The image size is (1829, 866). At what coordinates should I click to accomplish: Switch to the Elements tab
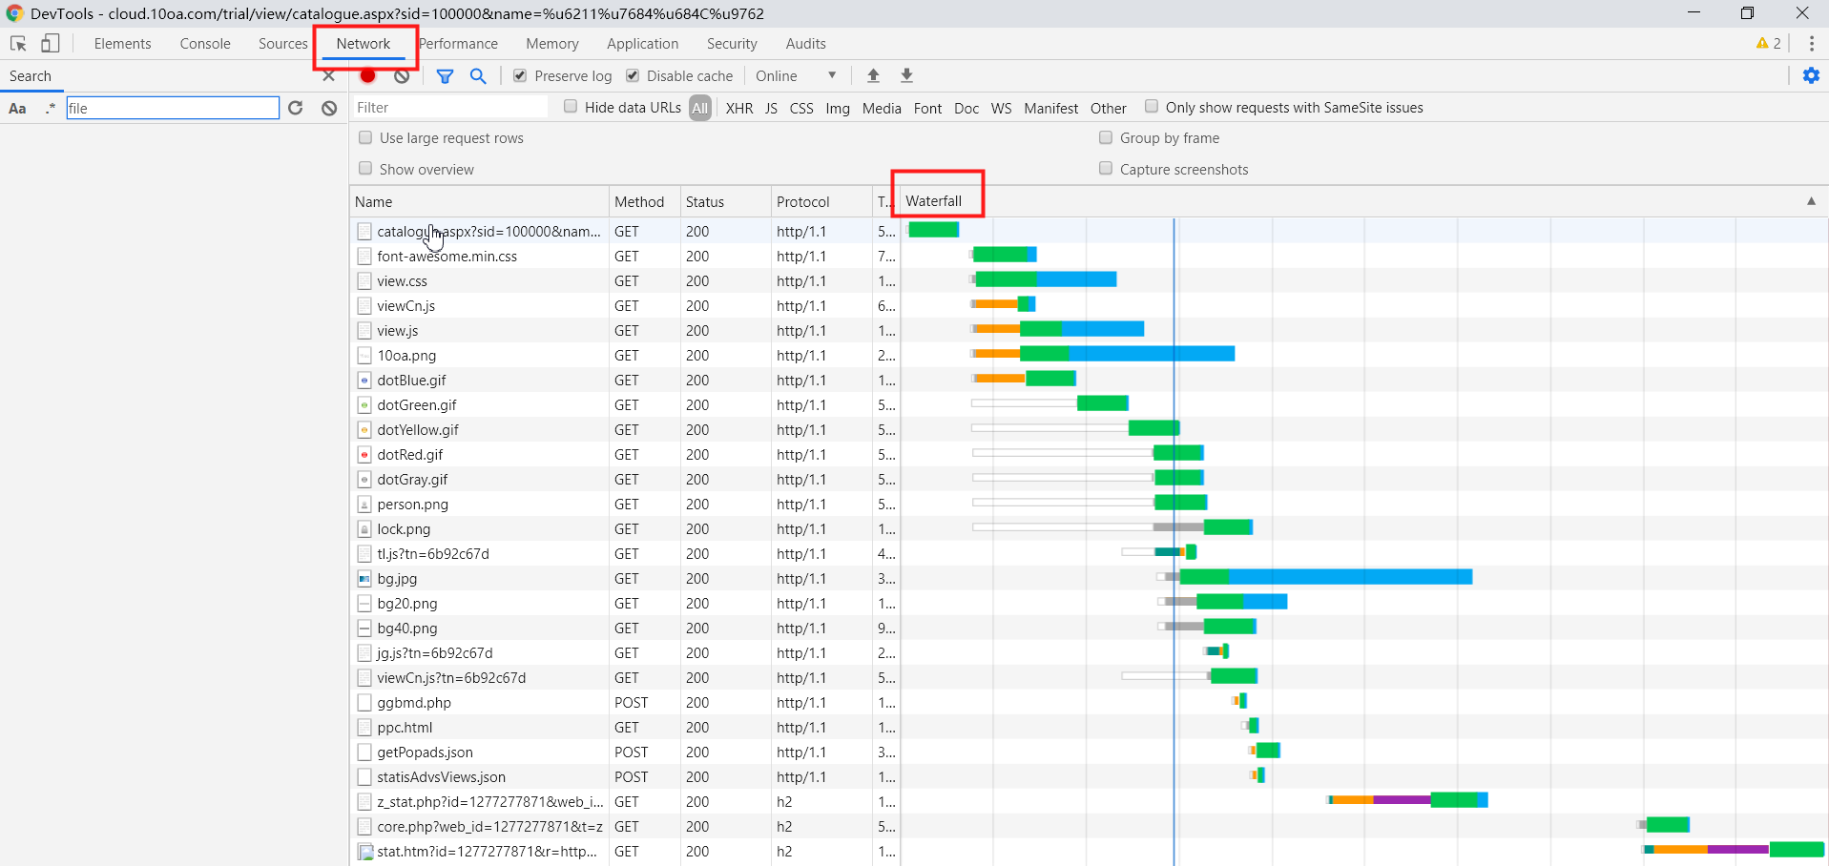122,44
